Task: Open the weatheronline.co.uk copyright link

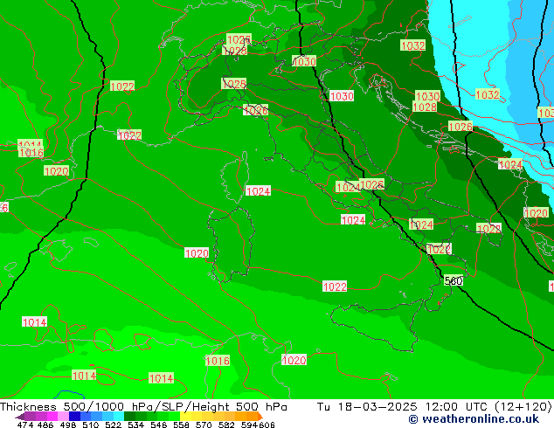Action: (474, 419)
